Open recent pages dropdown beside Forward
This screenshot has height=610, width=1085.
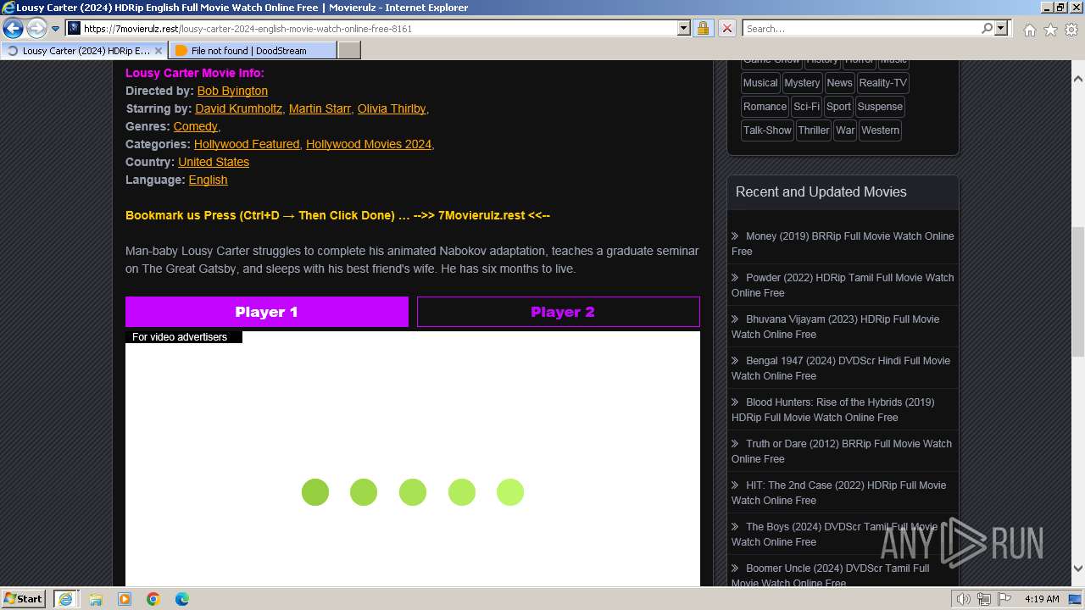55,29
